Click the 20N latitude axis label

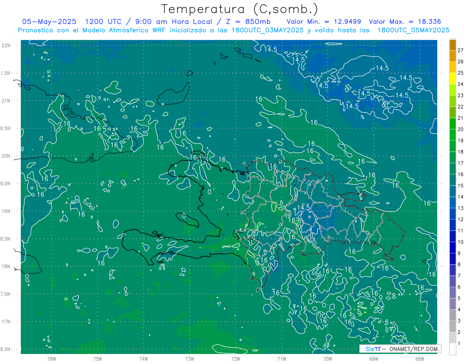click(6, 156)
